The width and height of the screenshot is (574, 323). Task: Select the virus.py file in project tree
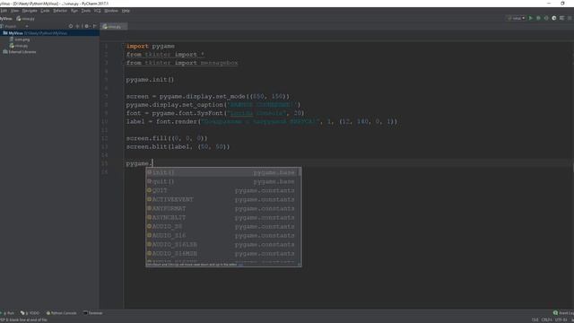[19, 46]
